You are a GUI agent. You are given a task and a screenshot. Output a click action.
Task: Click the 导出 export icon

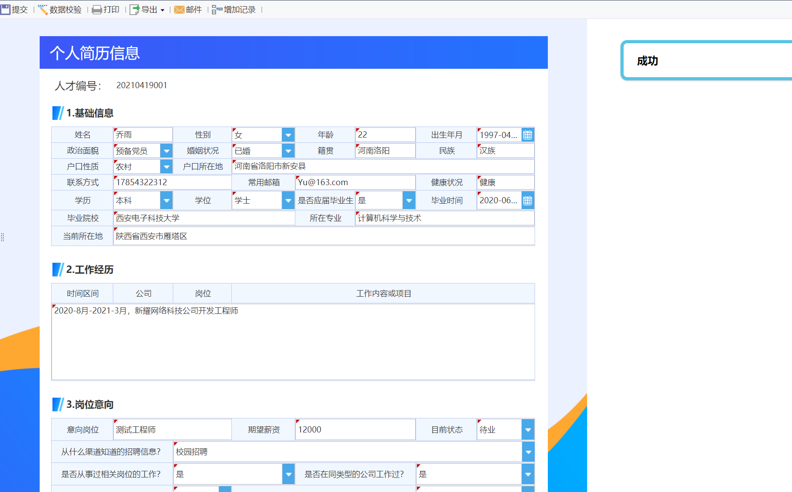[133, 9]
